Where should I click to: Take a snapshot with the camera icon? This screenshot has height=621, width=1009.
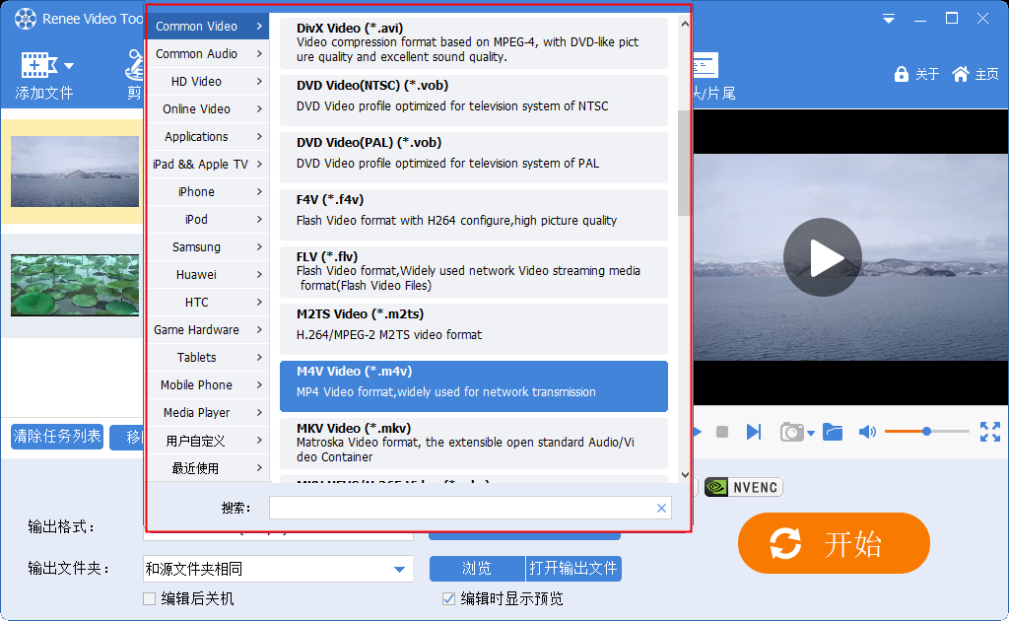pos(791,432)
